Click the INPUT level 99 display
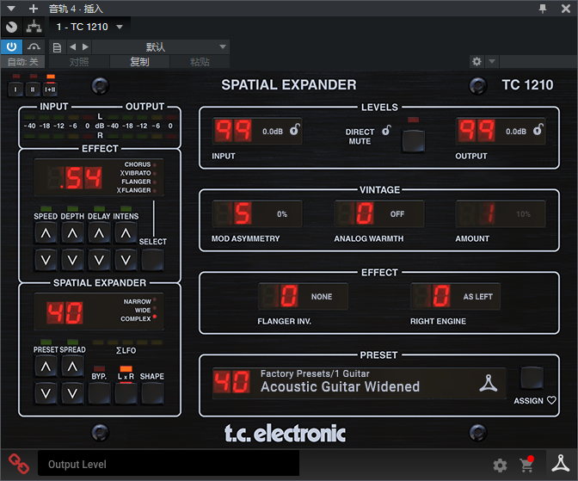Image resolution: width=578 pixels, height=481 pixels. (x=233, y=131)
